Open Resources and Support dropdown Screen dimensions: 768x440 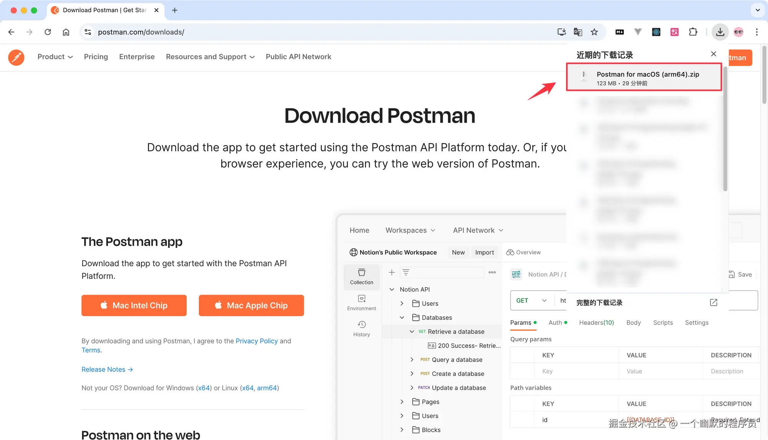pos(210,57)
